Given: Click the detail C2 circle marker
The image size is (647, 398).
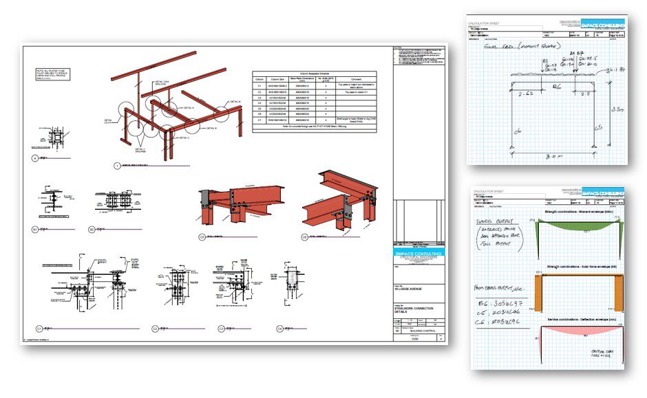Looking at the screenshot, I should tap(155, 329).
